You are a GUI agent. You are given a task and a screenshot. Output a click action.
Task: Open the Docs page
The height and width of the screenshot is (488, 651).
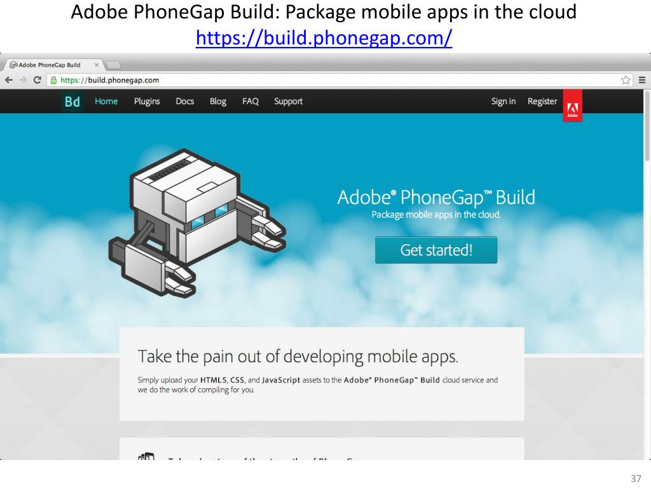(x=185, y=101)
